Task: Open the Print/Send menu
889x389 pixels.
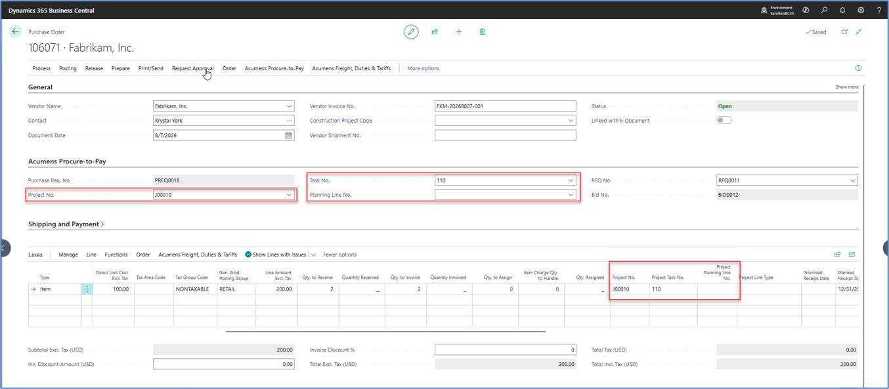Action: click(x=151, y=68)
